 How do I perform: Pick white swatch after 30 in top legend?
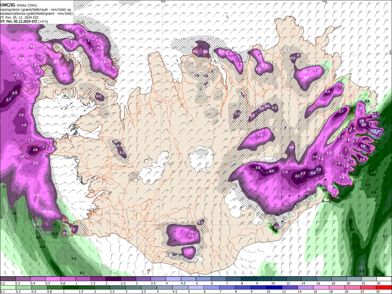[384, 279]
